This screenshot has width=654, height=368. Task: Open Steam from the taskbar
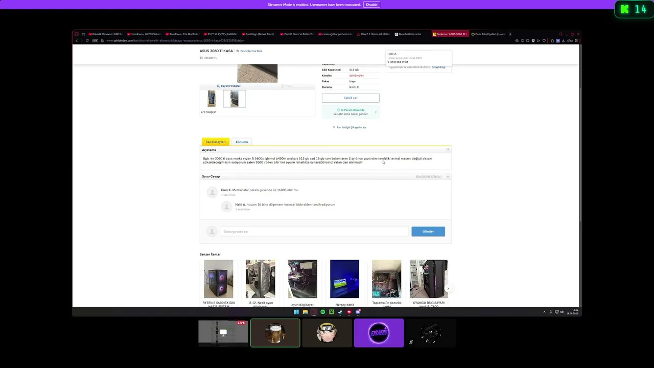click(x=340, y=312)
